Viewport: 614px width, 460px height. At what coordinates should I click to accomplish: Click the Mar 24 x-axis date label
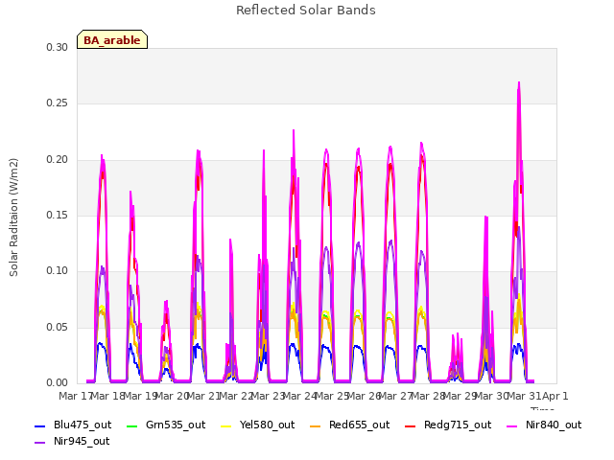[300, 396]
